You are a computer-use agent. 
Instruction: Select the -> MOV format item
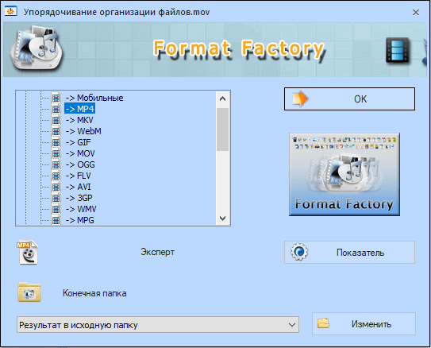pos(80,153)
